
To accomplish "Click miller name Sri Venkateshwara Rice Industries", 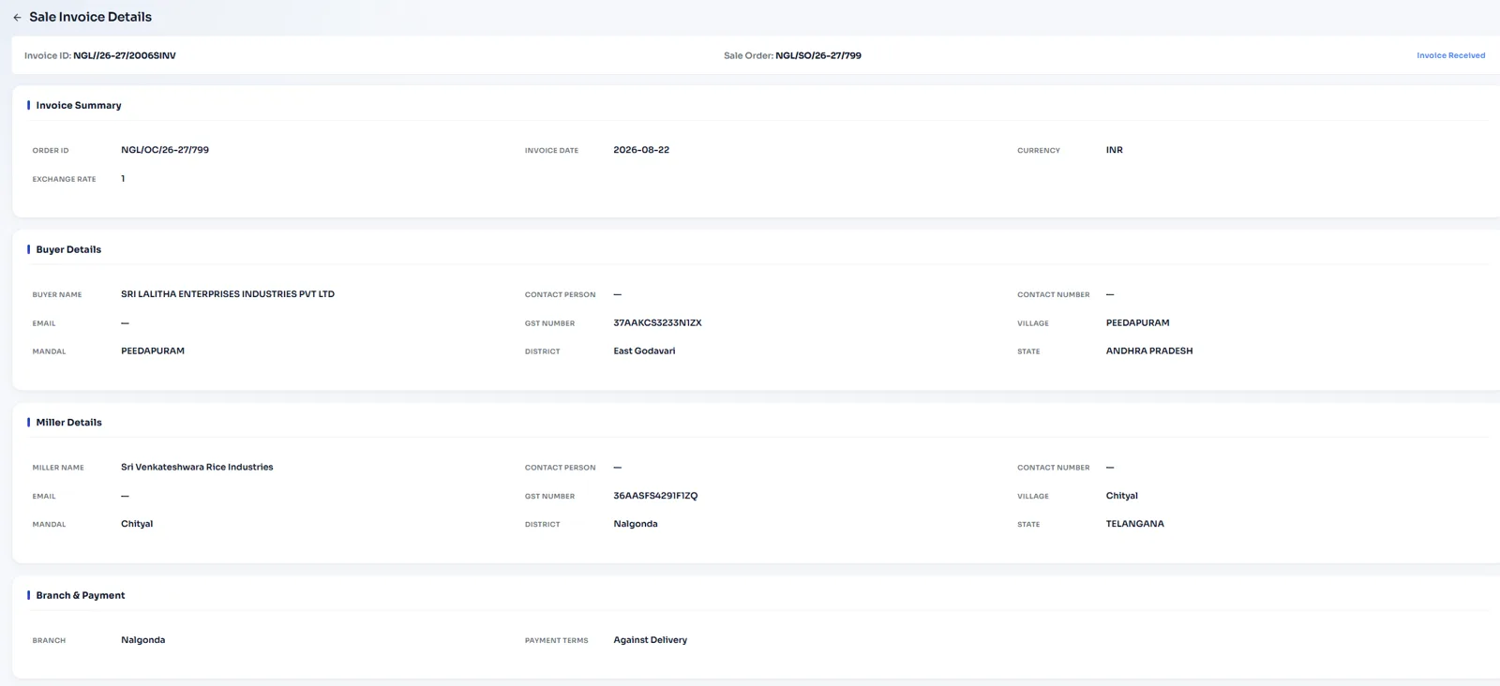I will [x=197, y=467].
